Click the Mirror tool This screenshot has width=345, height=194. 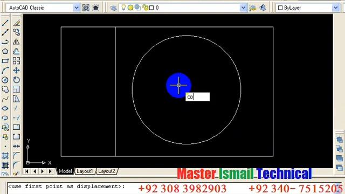click(17, 42)
